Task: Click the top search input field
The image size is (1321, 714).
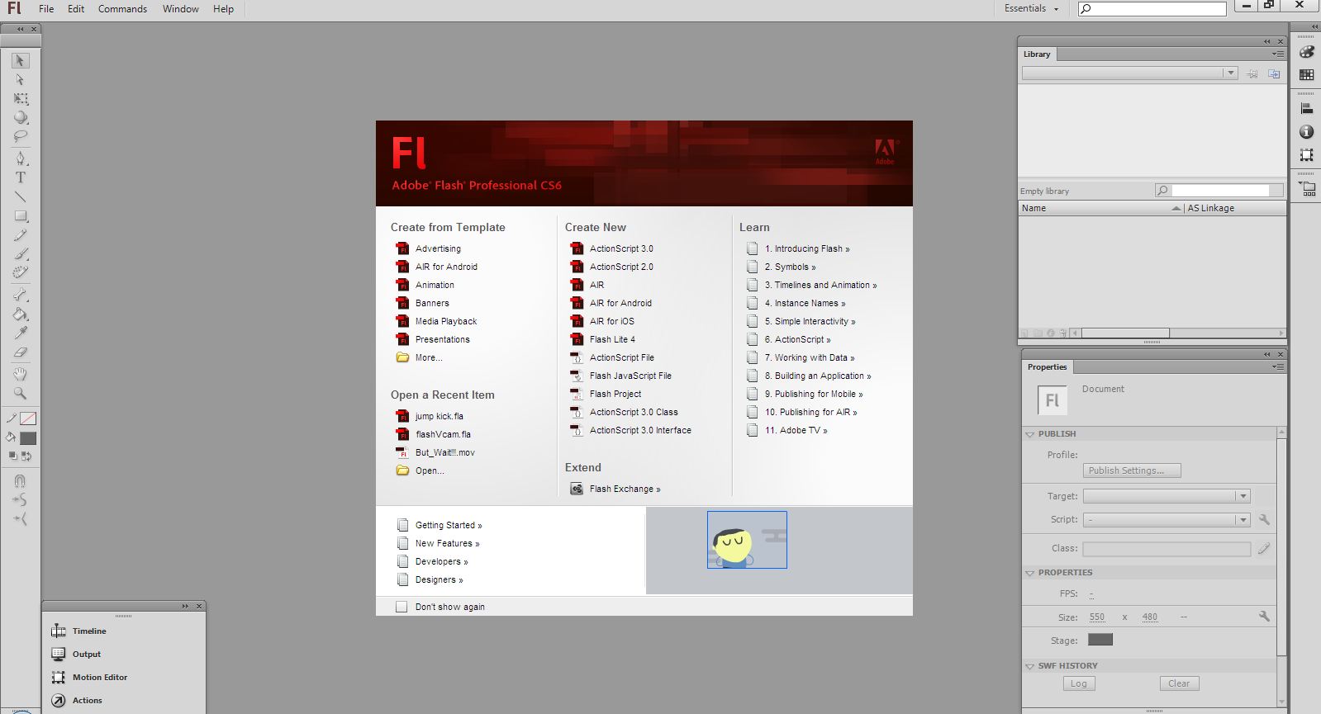Action: click(1152, 8)
